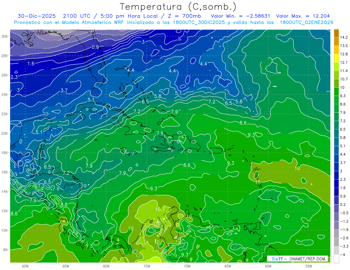Click longitude axis label "60W"
This screenshot has width=350, height=270.
[x=268, y=266]
